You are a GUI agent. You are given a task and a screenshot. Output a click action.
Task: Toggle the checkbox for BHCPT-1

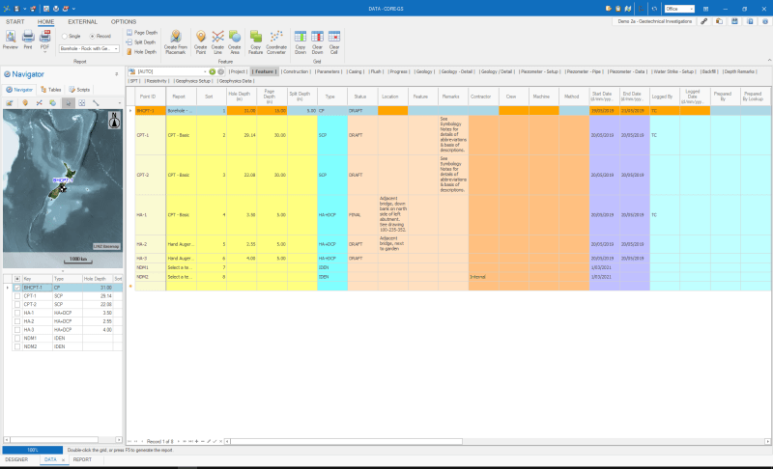point(17,288)
